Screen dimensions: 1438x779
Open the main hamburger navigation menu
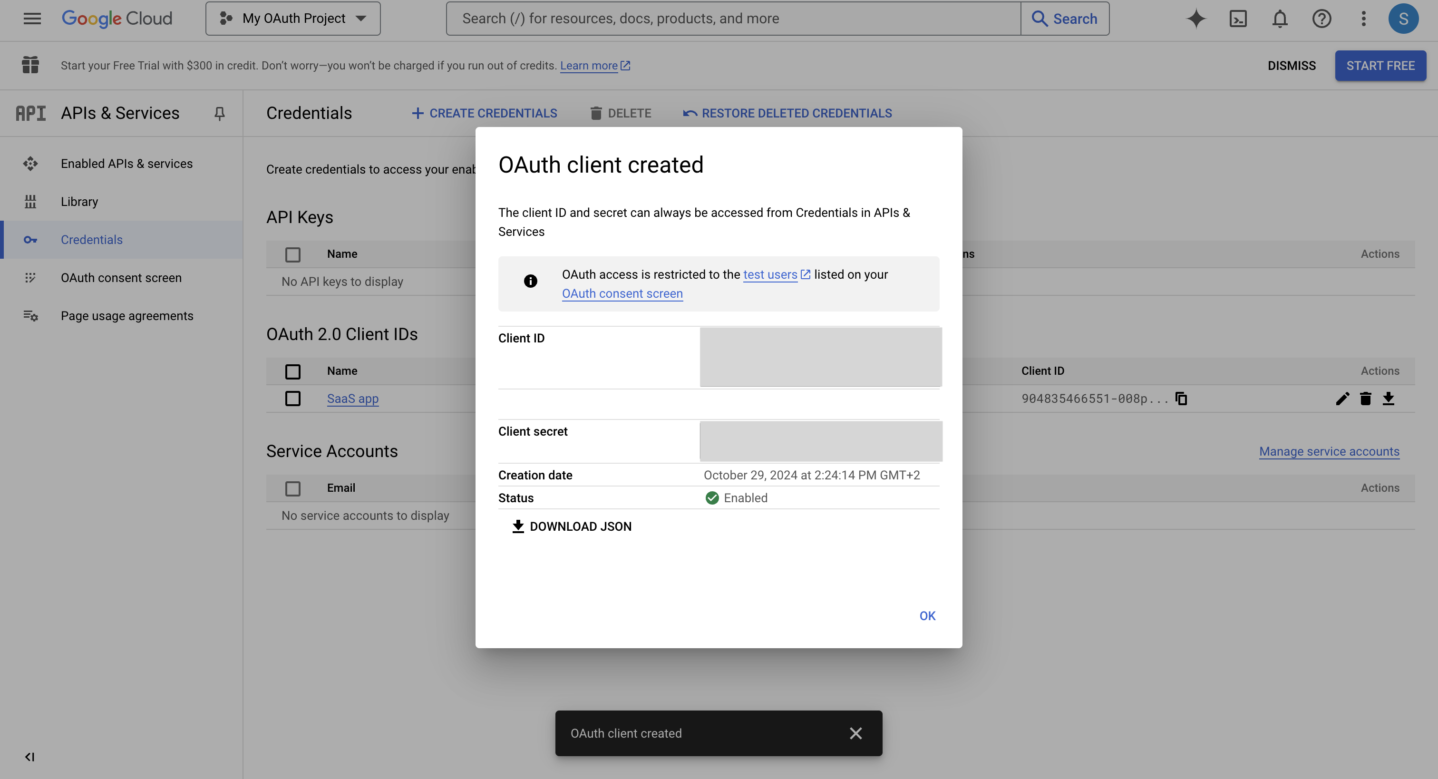pyautogui.click(x=32, y=19)
